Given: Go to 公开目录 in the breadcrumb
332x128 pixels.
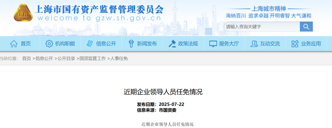Looking at the screenshot, I should click(x=66, y=59).
